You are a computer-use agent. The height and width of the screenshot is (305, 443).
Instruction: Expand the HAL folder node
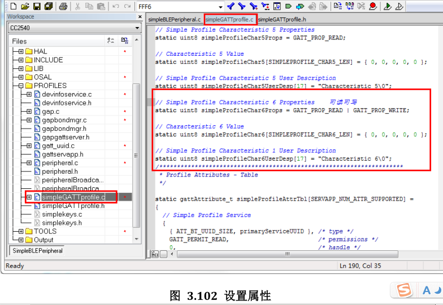[x=20, y=51]
